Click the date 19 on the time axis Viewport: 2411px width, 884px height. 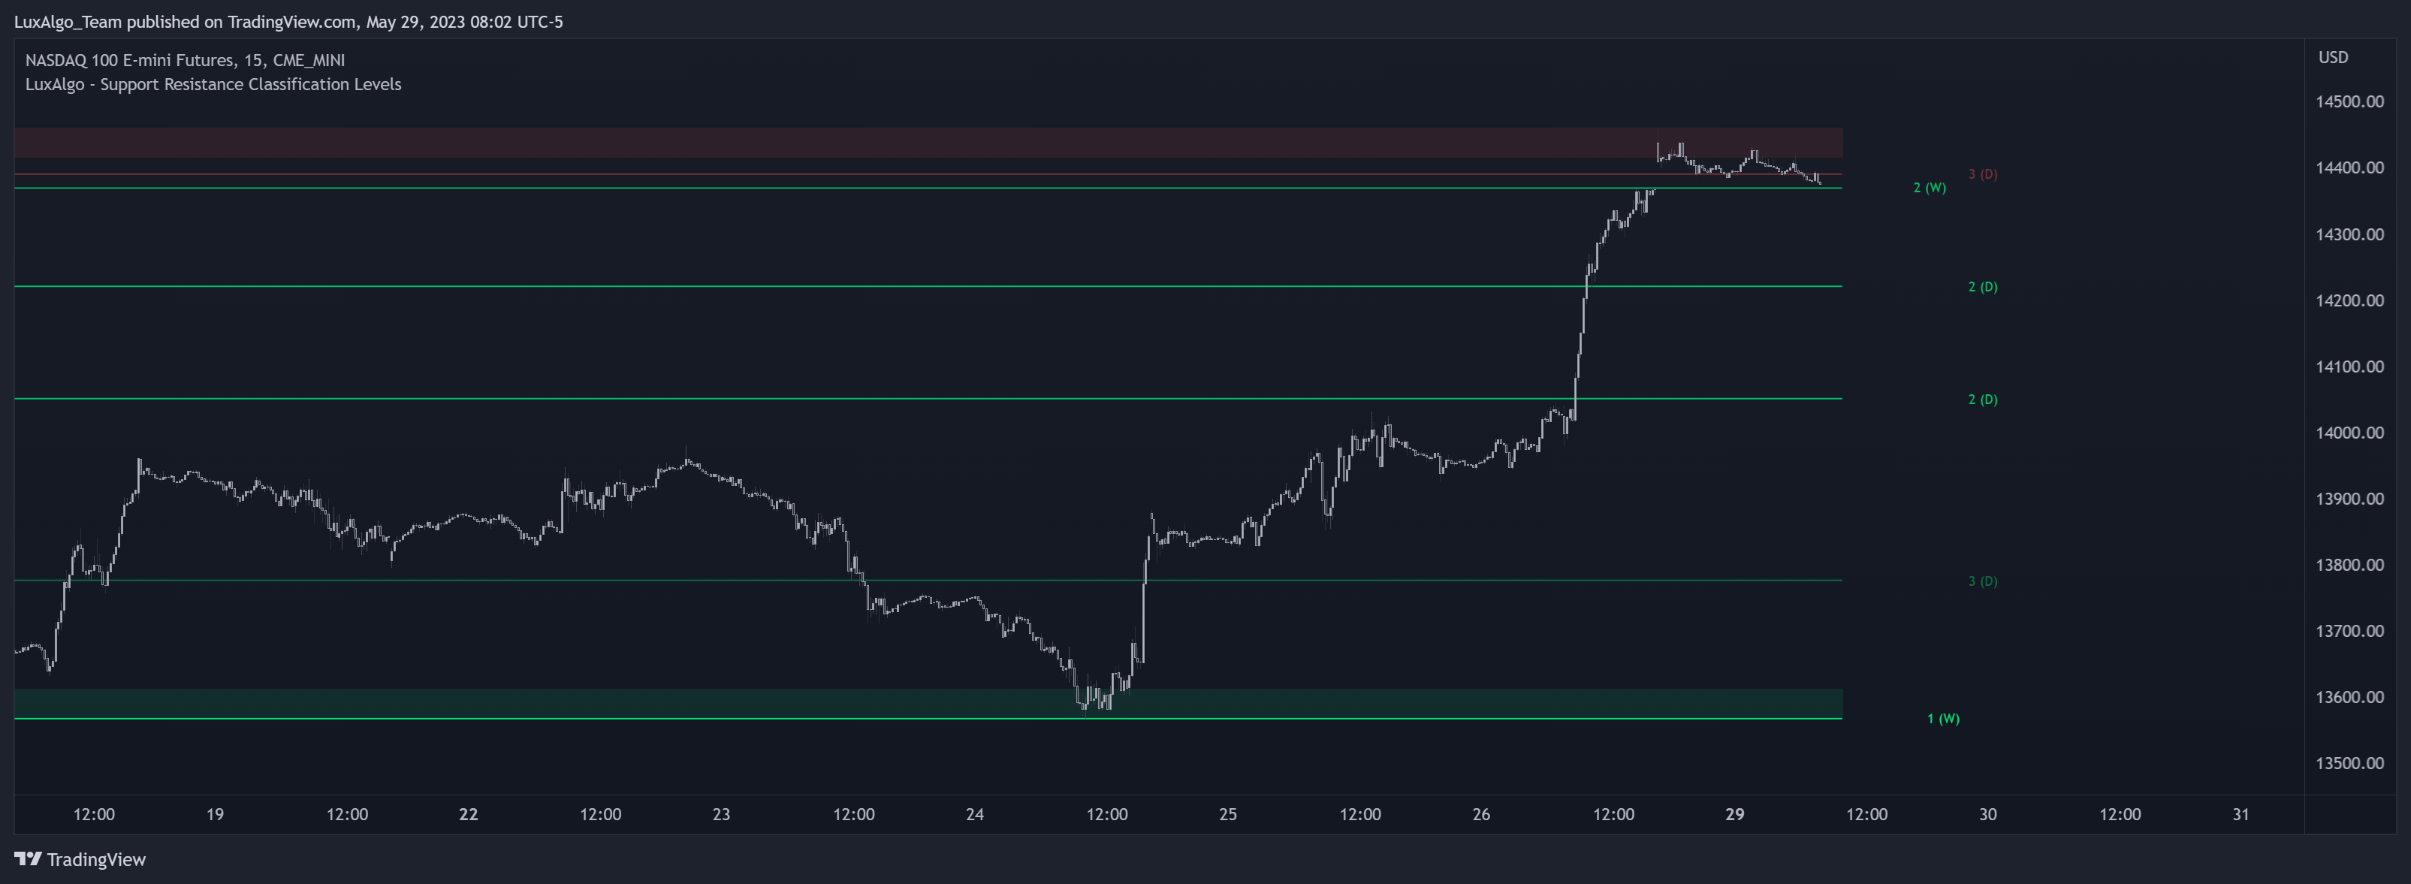(x=216, y=814)
